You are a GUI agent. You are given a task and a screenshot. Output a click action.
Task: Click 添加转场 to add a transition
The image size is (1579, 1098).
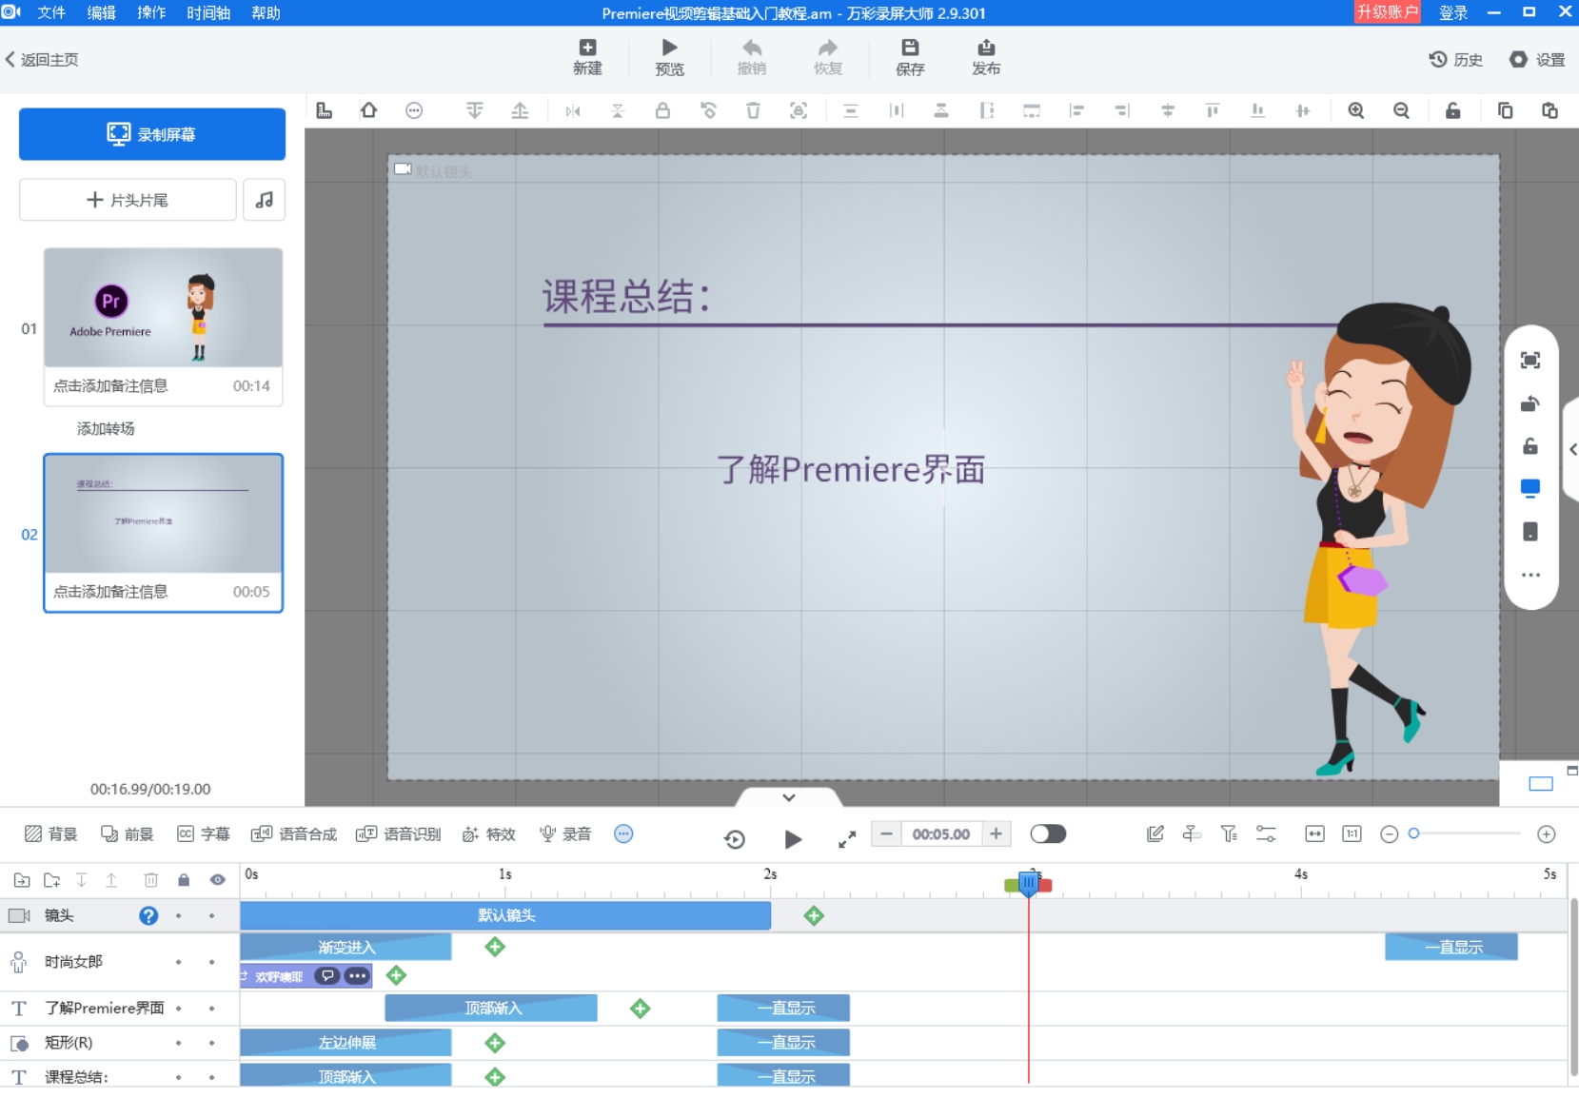tap(106, 428)
